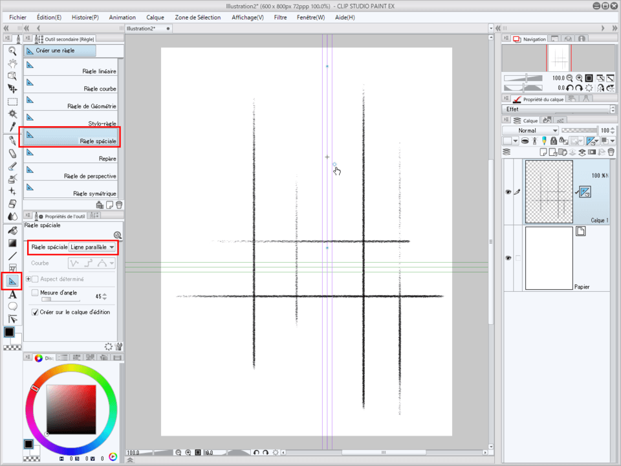Select the Eraser tool
621x466 pixels.
coord(12,153)
